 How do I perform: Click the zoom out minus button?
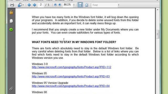click(x=55, y=5)
